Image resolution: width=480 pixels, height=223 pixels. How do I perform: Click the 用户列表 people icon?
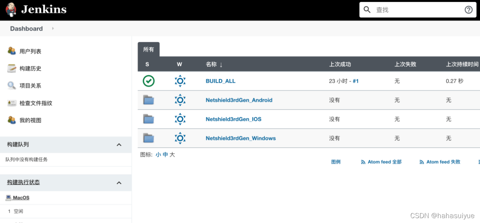pyautogui.click(x=12, y=51)
